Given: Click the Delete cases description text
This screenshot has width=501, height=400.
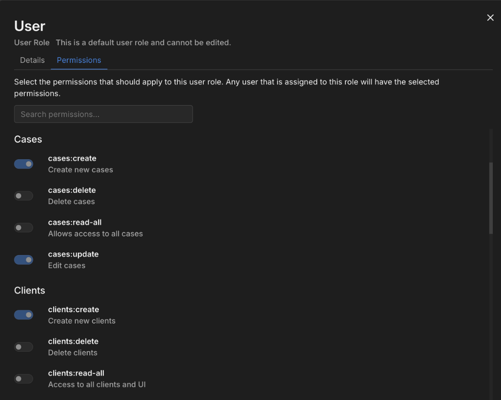Looking at the screenshot, I should [71, 201].
